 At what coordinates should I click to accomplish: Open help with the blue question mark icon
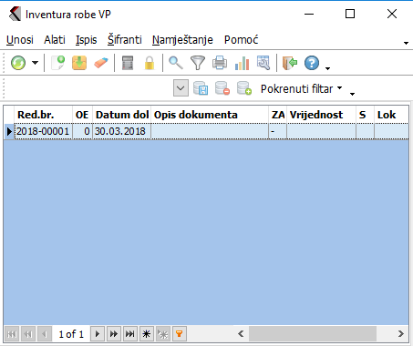click(312, 63)
